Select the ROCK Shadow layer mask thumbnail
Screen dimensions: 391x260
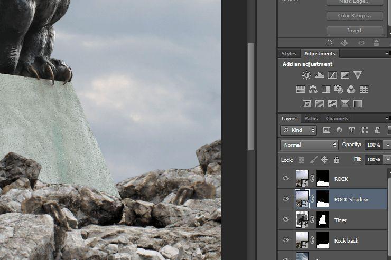click(x=322, y=199)
